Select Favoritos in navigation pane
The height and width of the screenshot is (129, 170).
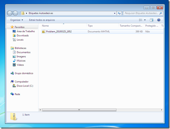(x=20, y=27)
